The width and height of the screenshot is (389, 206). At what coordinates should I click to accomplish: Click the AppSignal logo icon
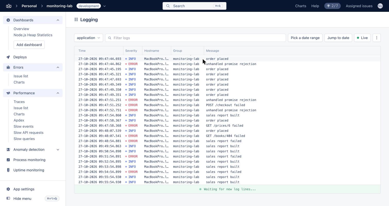coord(9,6)
